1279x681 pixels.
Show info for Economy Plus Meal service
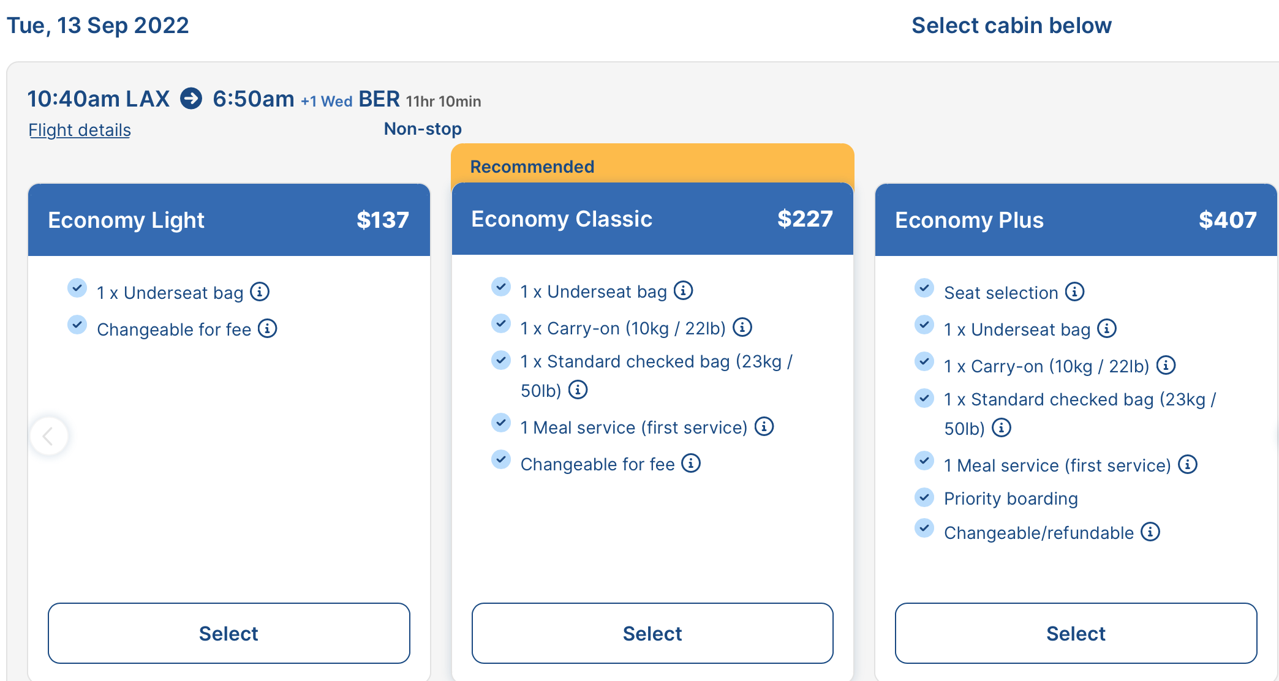(1188, 464)
